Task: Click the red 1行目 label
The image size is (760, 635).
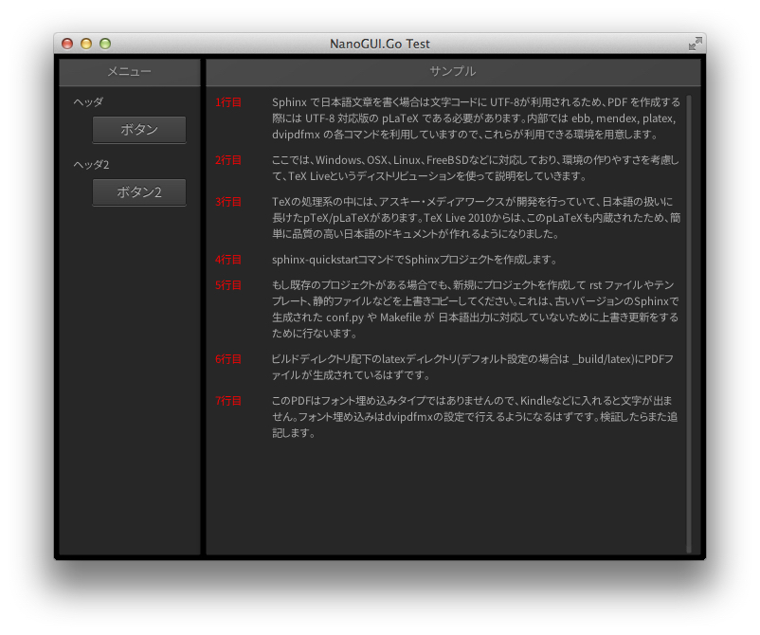Action: 228,102
